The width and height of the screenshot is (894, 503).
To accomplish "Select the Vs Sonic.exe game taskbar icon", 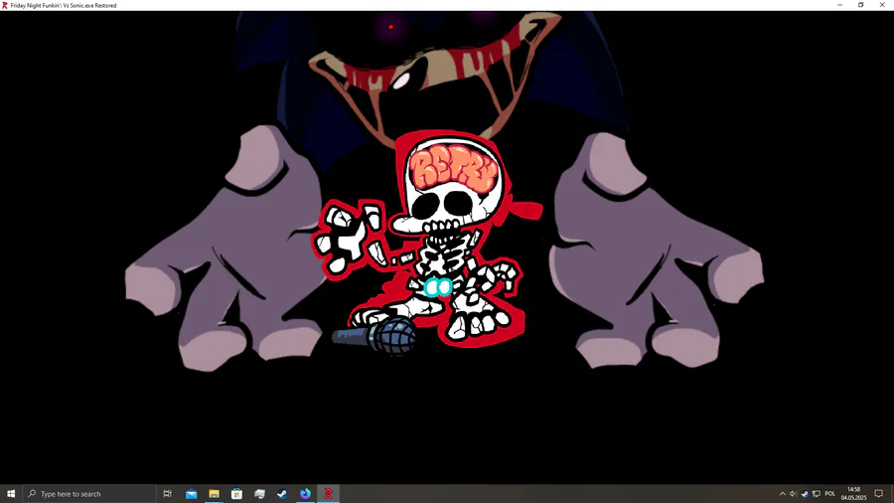I will click(x=329, y=494).
